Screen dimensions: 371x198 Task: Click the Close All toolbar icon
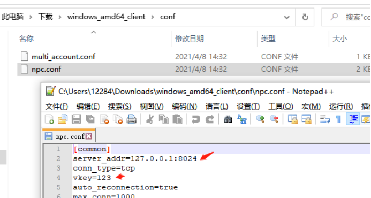tap(118, 119)
